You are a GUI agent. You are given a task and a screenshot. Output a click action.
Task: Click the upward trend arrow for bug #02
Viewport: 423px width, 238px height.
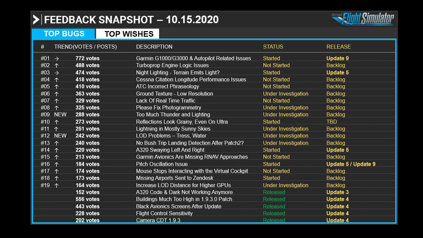pos(57,65)
